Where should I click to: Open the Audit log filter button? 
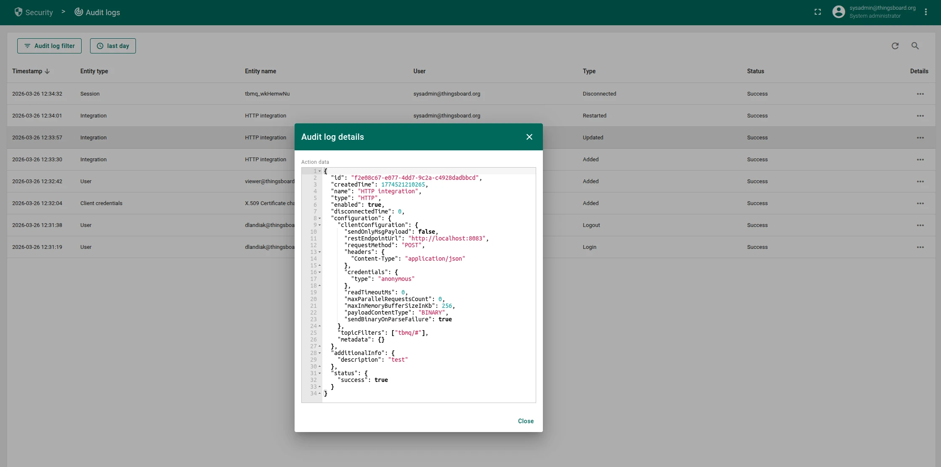[49, 46]
